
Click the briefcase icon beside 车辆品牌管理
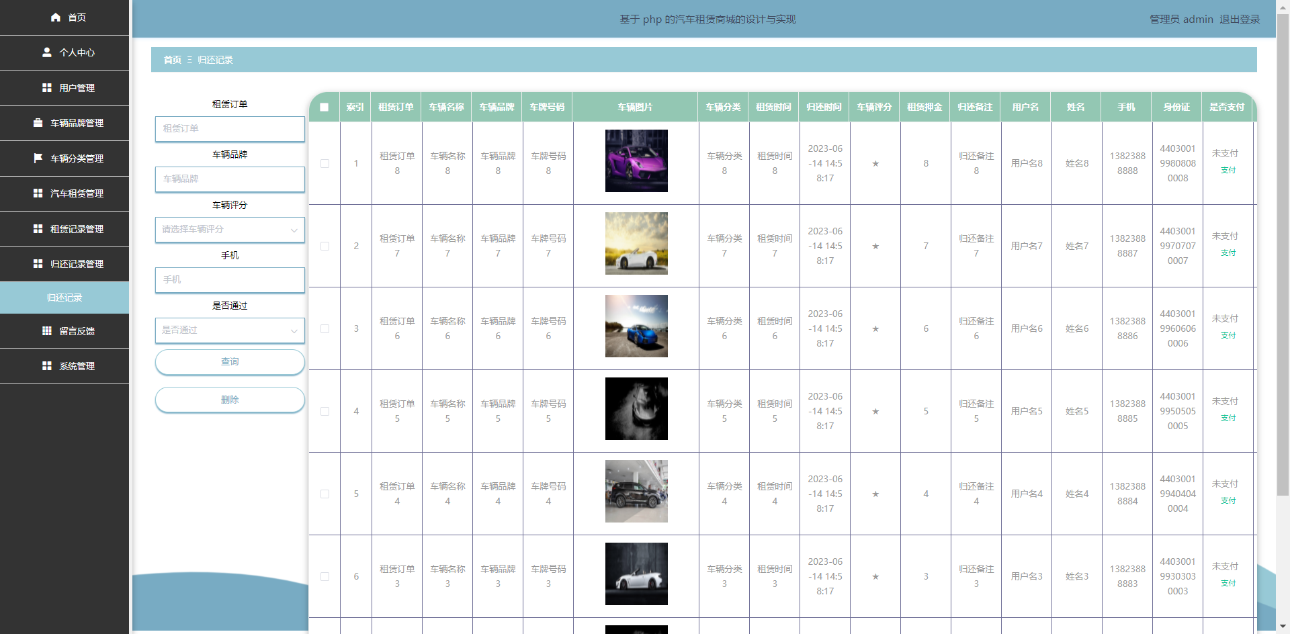(x=38, y=123)
